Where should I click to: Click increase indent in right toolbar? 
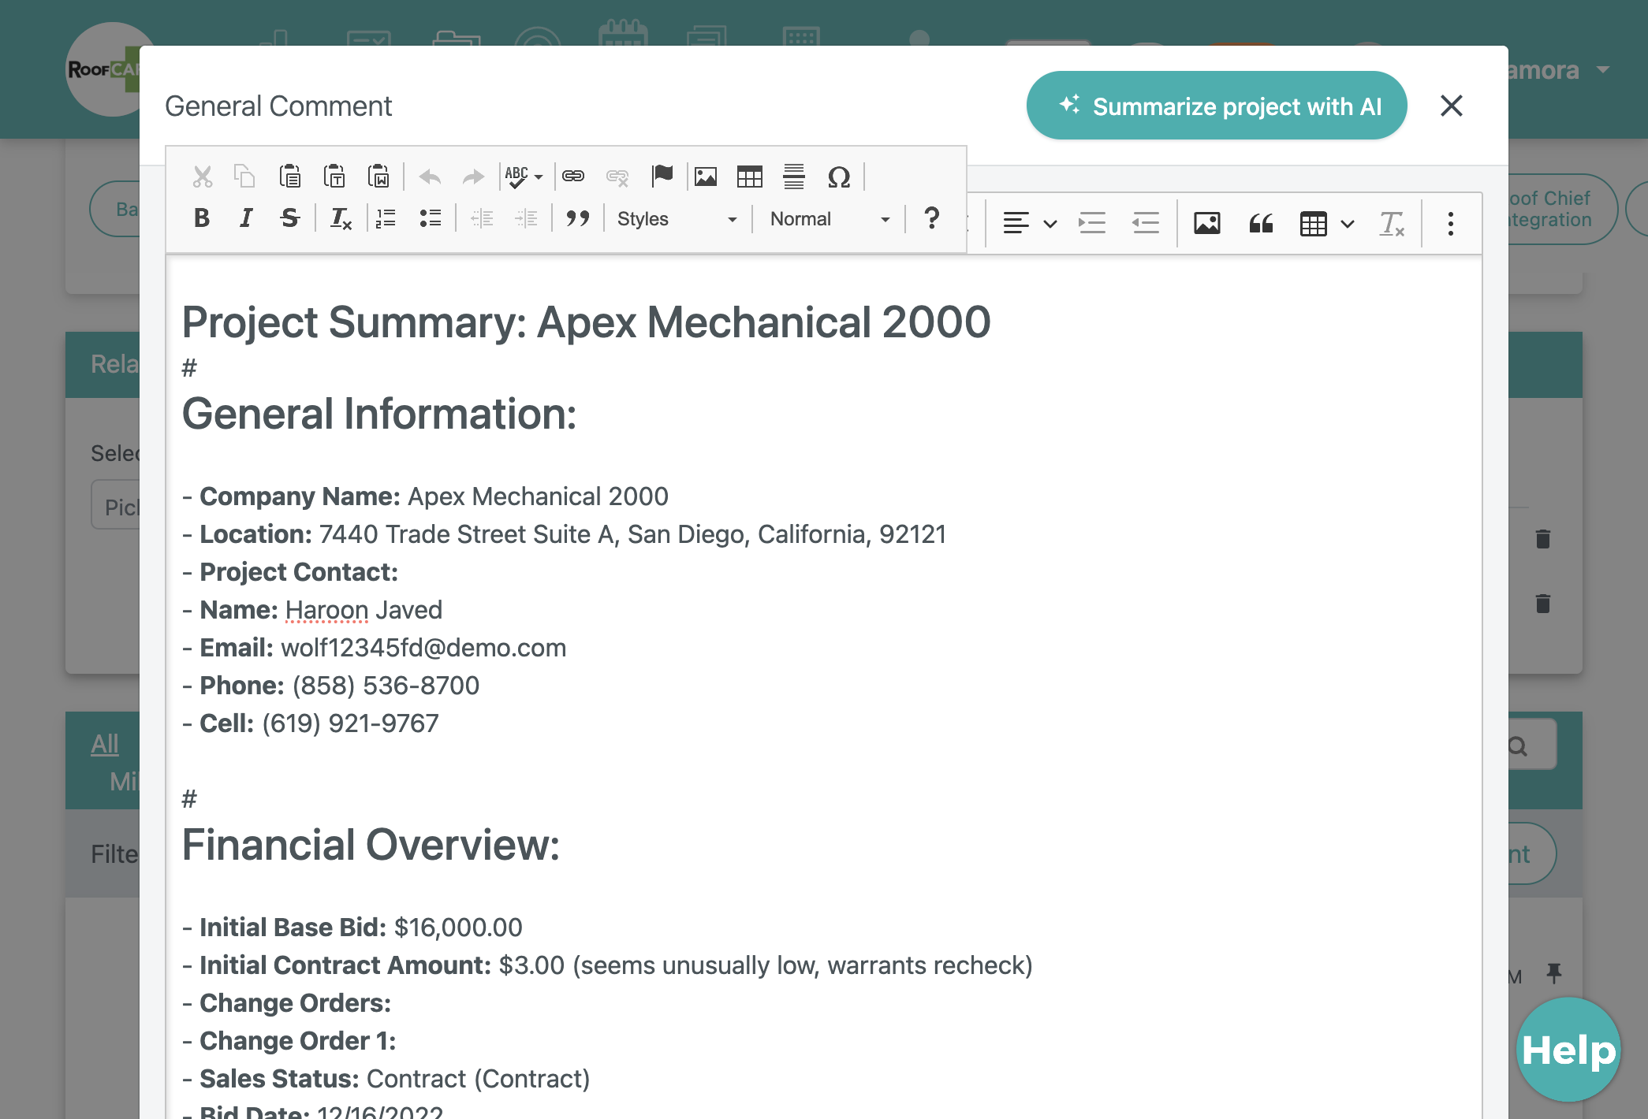tap(1092, 224)
